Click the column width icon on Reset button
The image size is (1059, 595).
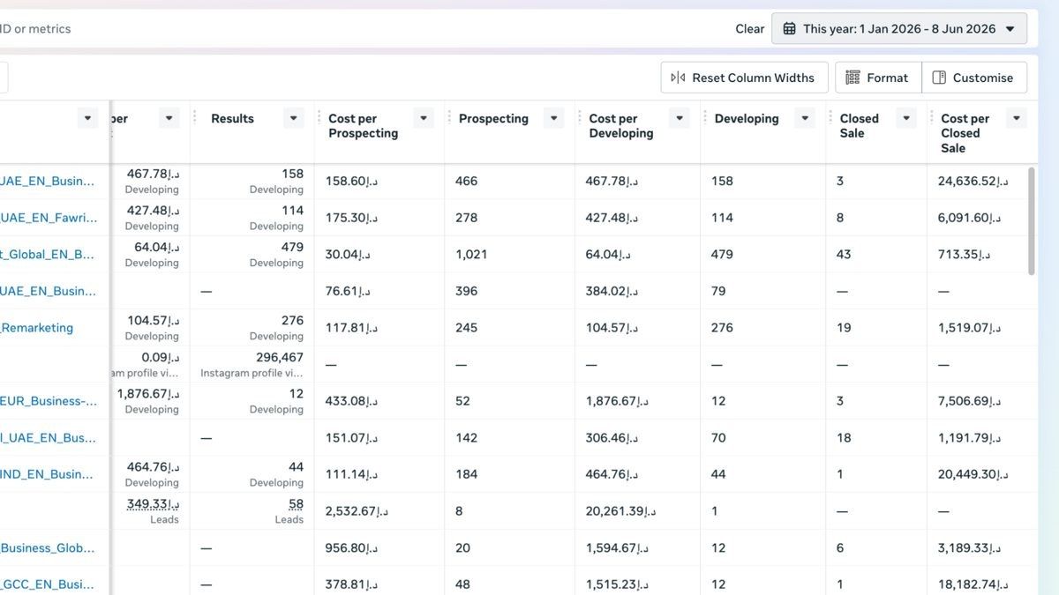pos(678,78)
